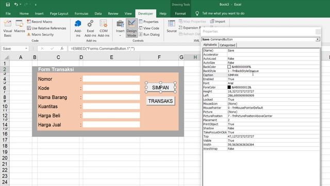
Task: Select the Enabled property row
Action: click(x=261, y=79)
